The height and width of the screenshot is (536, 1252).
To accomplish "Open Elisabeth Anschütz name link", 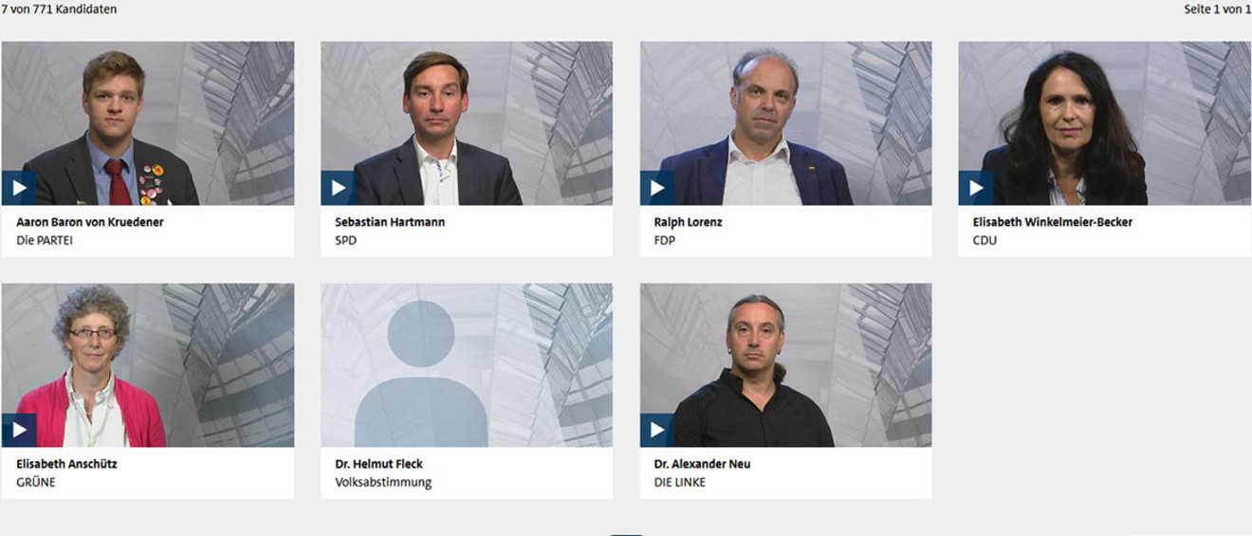I will tap(66, 464).
